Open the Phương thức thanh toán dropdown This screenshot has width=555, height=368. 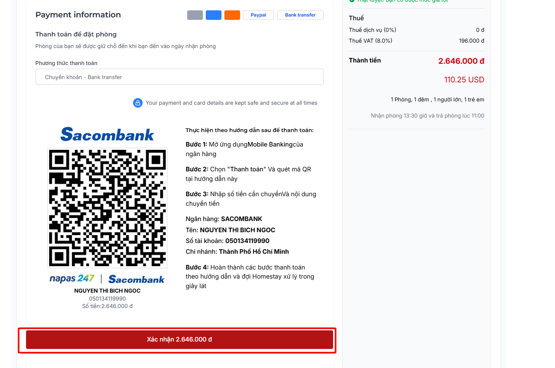tap(179, 77)
